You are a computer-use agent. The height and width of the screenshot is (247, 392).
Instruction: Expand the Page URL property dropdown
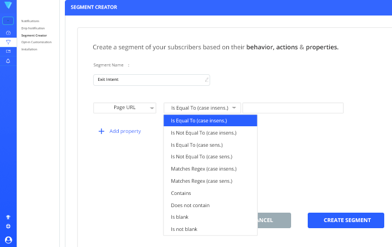pyautogui.click(x=124, y=108)
